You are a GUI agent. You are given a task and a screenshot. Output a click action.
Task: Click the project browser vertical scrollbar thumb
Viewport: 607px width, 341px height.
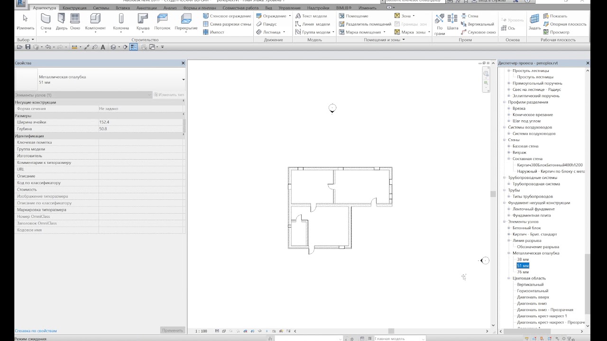[x=588, y=283]
